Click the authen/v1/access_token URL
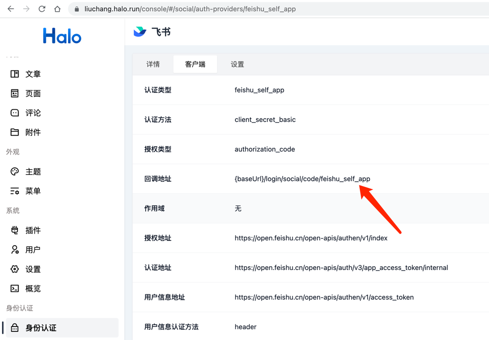Image resolution: width=489 pixels, height=340 pixels. 324,297
